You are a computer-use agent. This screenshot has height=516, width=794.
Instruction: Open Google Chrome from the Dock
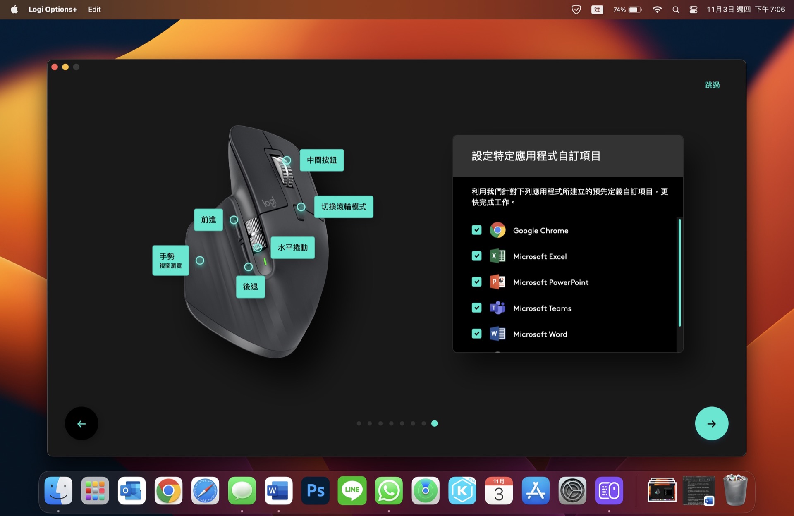pyautogui.click(x=168, y=491)
